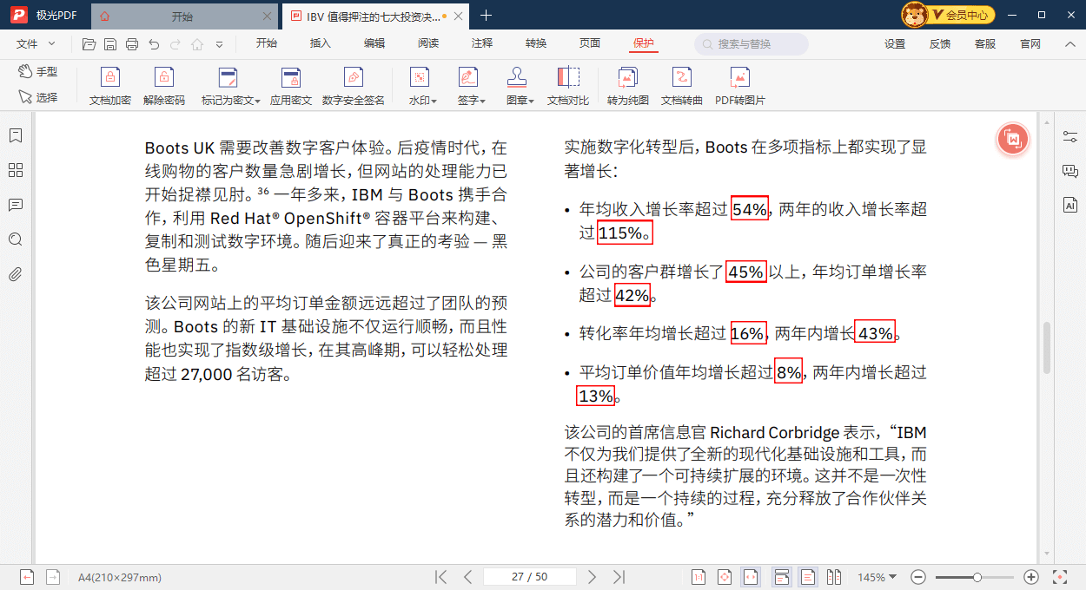Click the undo arrow icon

pos(154,44)
